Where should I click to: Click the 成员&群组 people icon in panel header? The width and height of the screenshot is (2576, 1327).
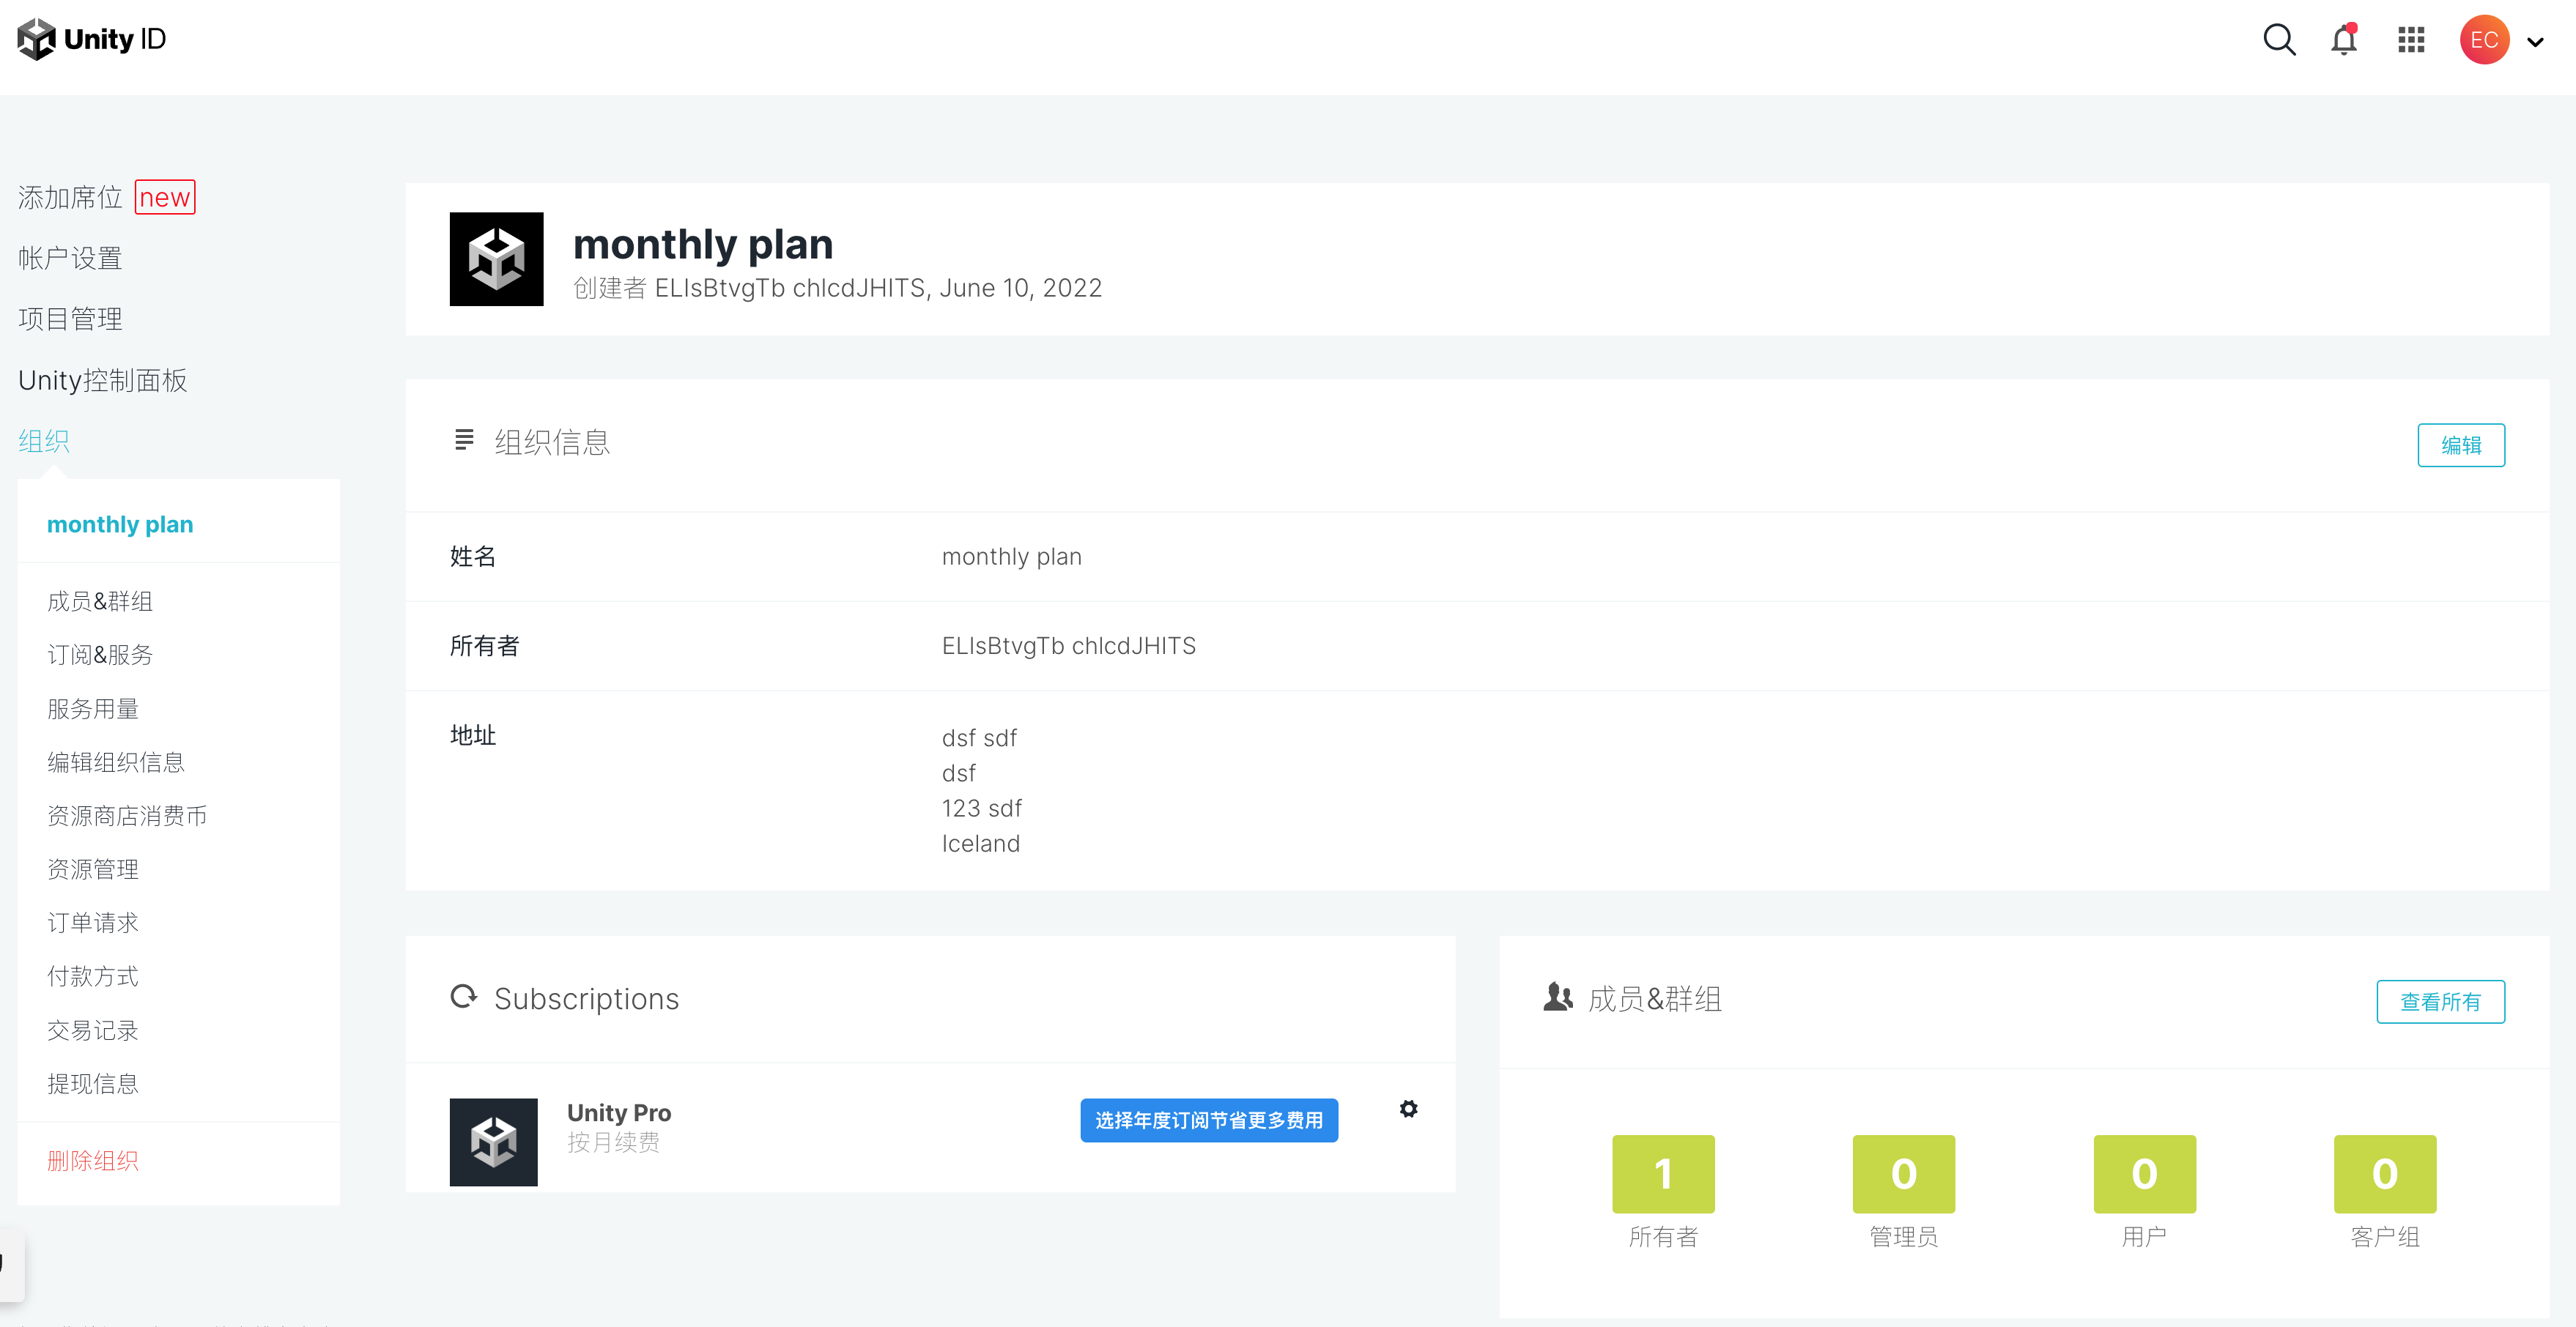(x=1558, y=997)
